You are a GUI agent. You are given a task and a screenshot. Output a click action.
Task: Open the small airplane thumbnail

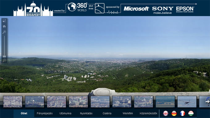[x=187, y=102]
